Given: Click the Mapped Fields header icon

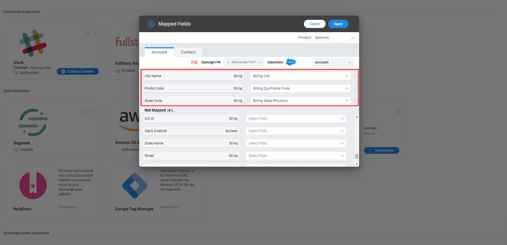Looking at the screenshot, I should coord(151,24).
